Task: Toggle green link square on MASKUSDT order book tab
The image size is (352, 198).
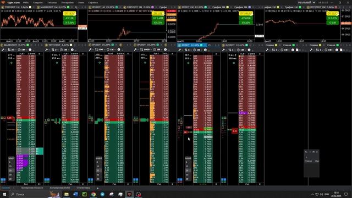Action: [28, 45]
